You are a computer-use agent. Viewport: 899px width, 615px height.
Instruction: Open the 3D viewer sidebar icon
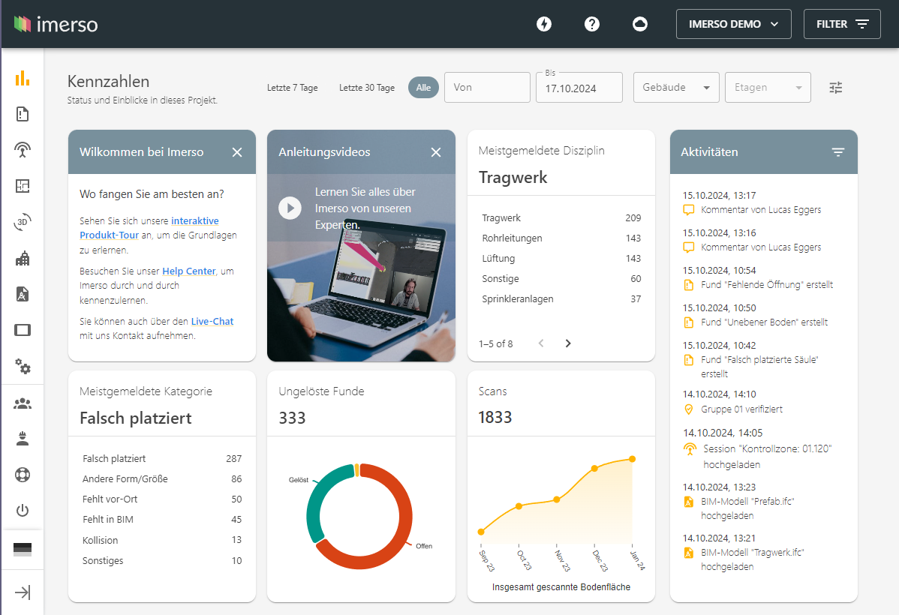click(x=23, y=222)
